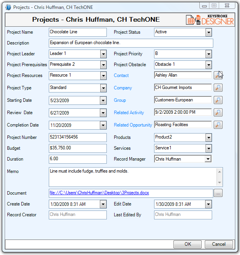
Task: Click the Record Creator field
Action: pos(78,215)
